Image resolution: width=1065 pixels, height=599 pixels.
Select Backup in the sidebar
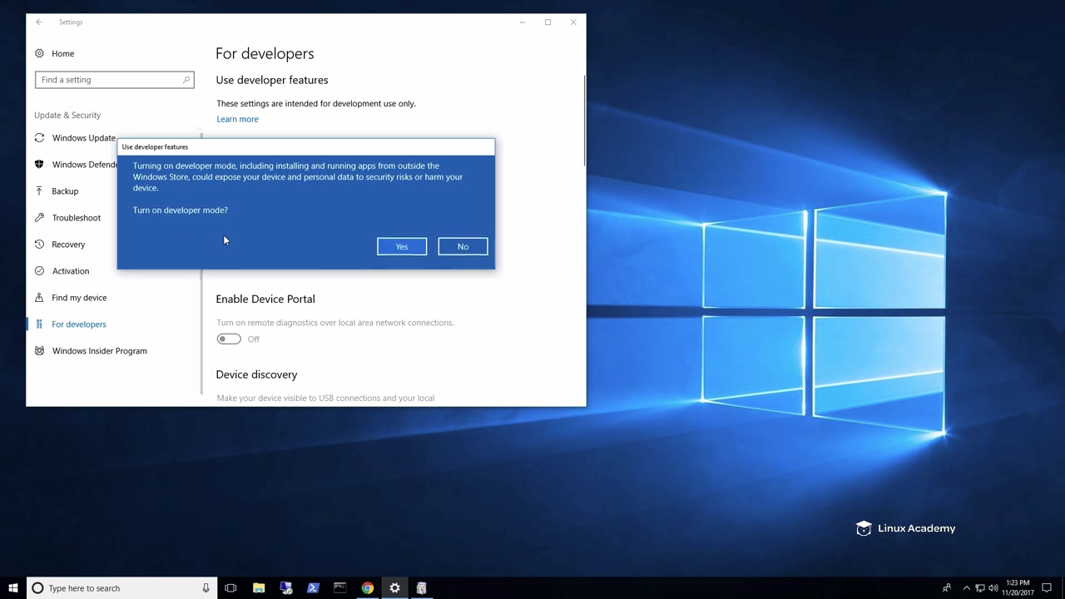pos(65,191)
